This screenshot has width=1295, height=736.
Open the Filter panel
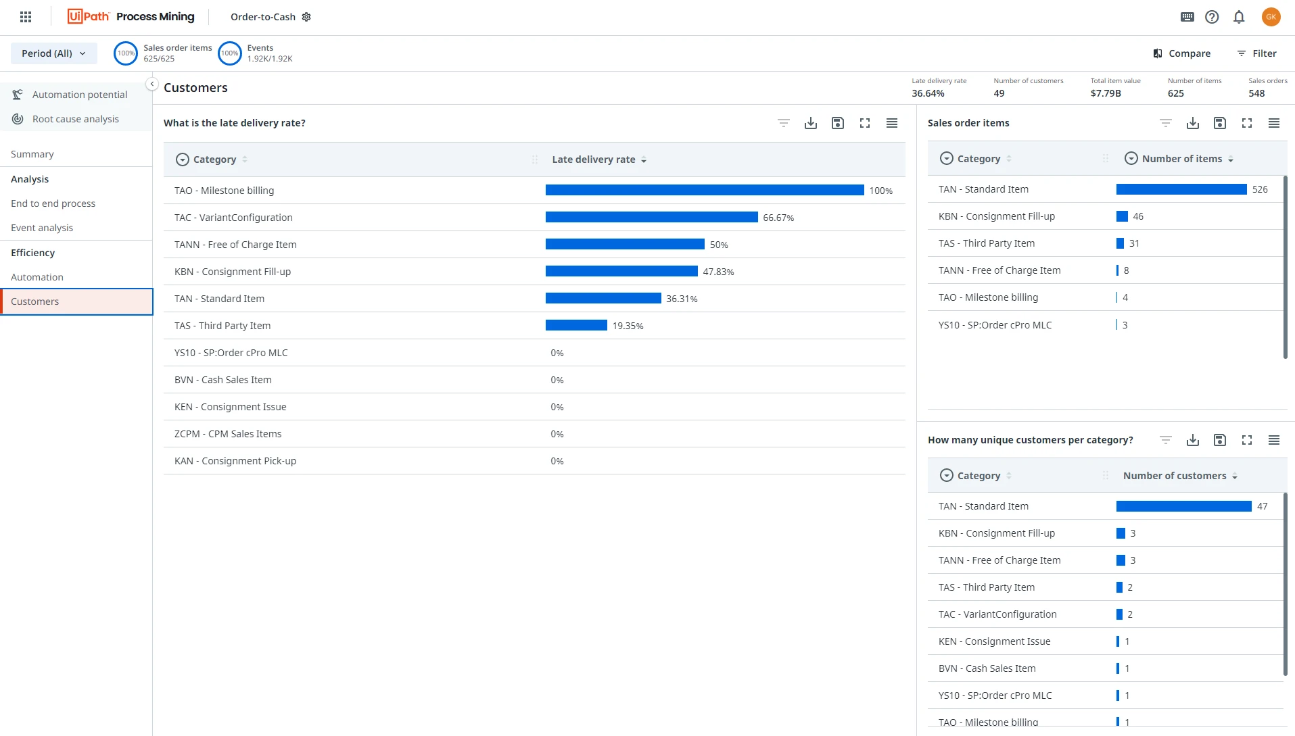pyautogui.click(x=1256, y=53)
